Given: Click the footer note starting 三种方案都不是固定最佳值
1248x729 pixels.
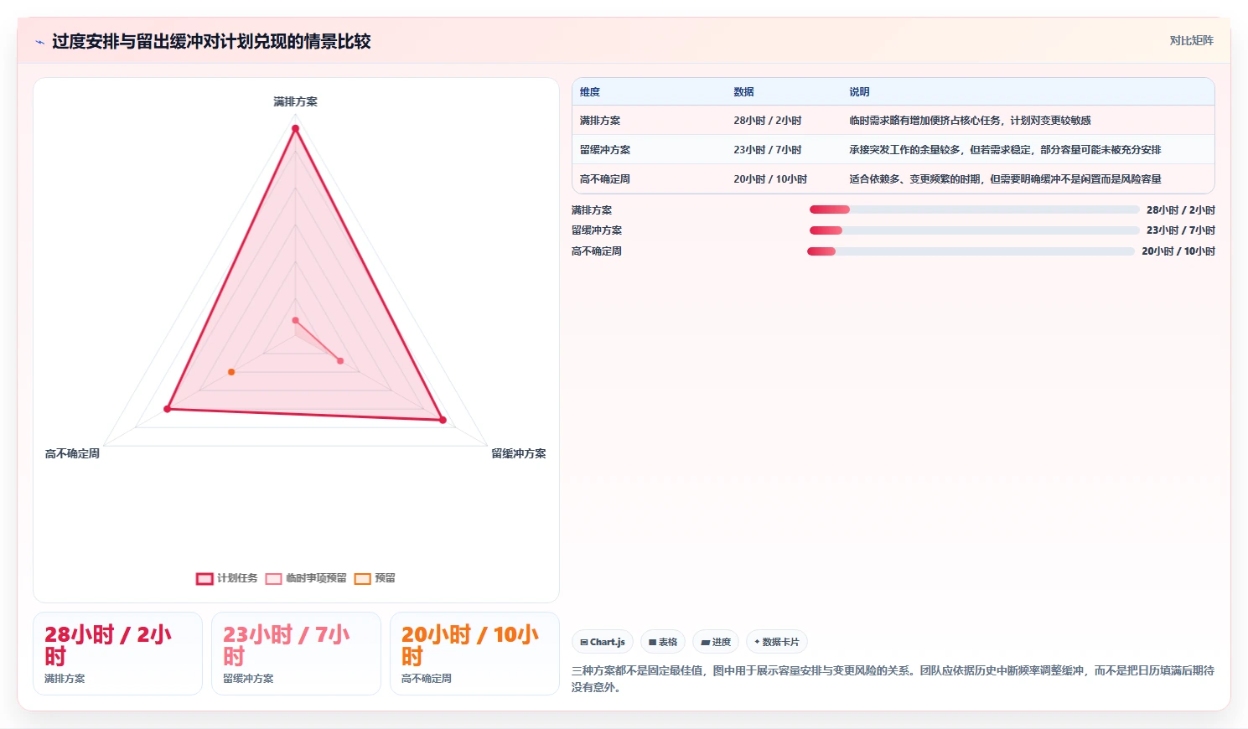Looking at the screenshot, I should (893, 679).
